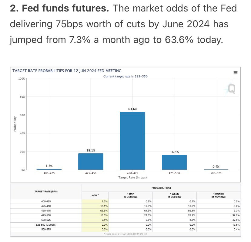This screenshot has height=242, width=251.
Task: Click the 63.6% data label above bar
Action: (x=132, y=109)
